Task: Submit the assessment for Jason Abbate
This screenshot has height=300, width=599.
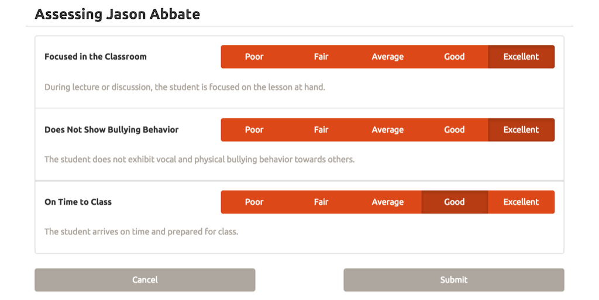Action: pos(453,280)
